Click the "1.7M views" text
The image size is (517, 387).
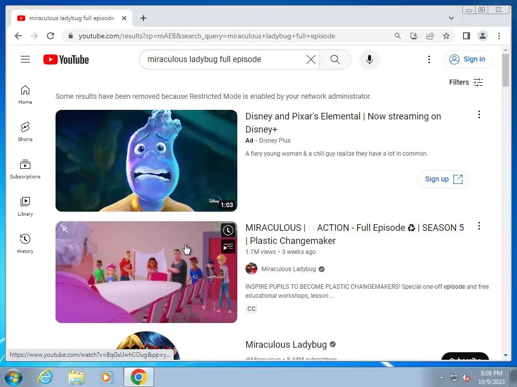tap(261, 252)
